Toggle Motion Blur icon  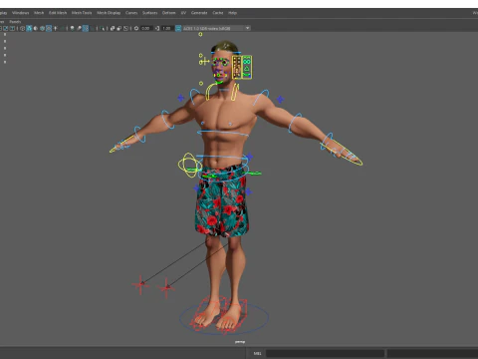[79, 28]
